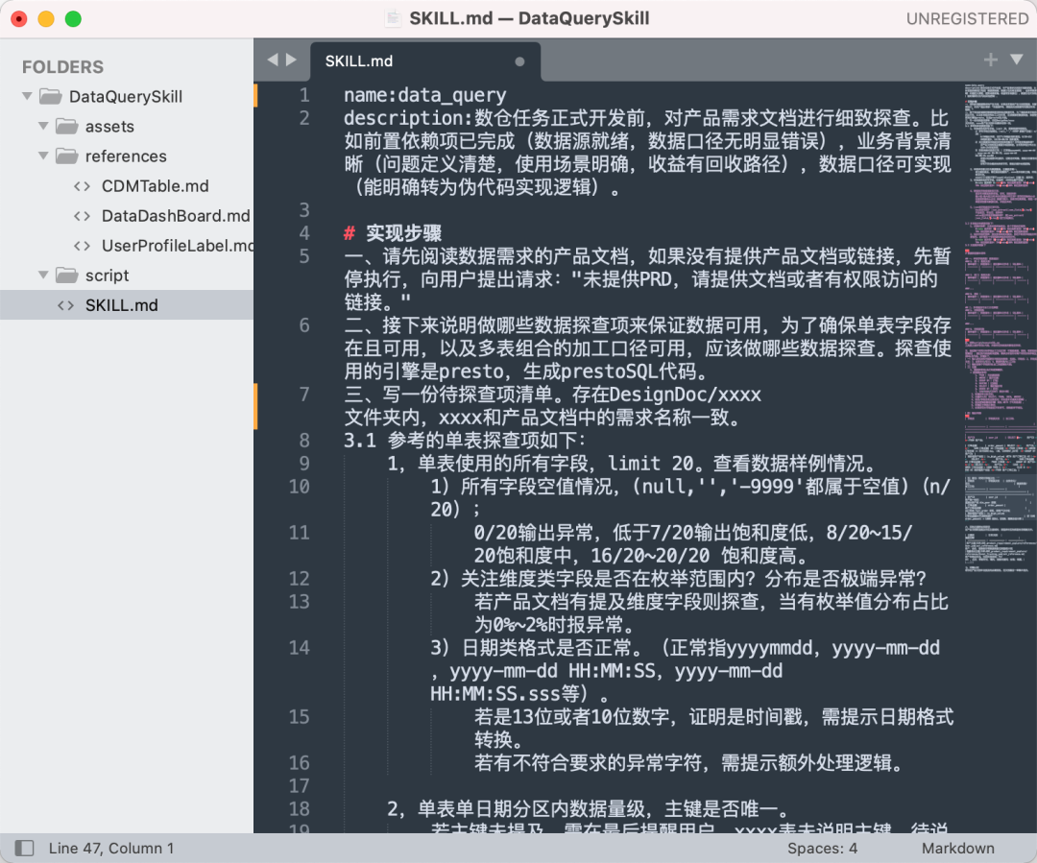The width and height of the screenshot is (1037, 863).
Task: Click the minimap code preview
Action: [x=999, y=288]
